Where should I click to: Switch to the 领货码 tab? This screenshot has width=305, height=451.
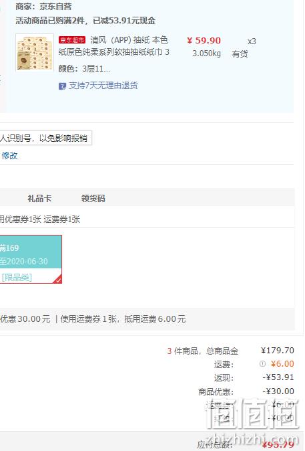[x=93, y=198]
